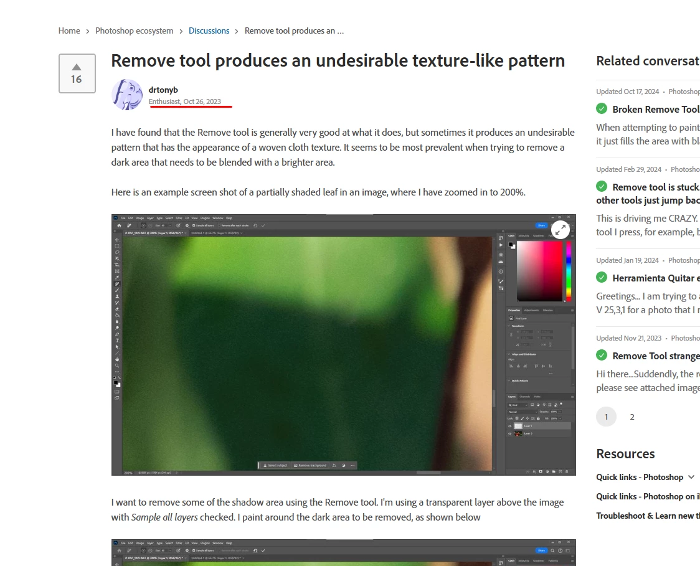Select the Hand tool in first Photoshop toolbar
Image resolution: width=700 pixels, height=566 pixels.
(117, 359)
